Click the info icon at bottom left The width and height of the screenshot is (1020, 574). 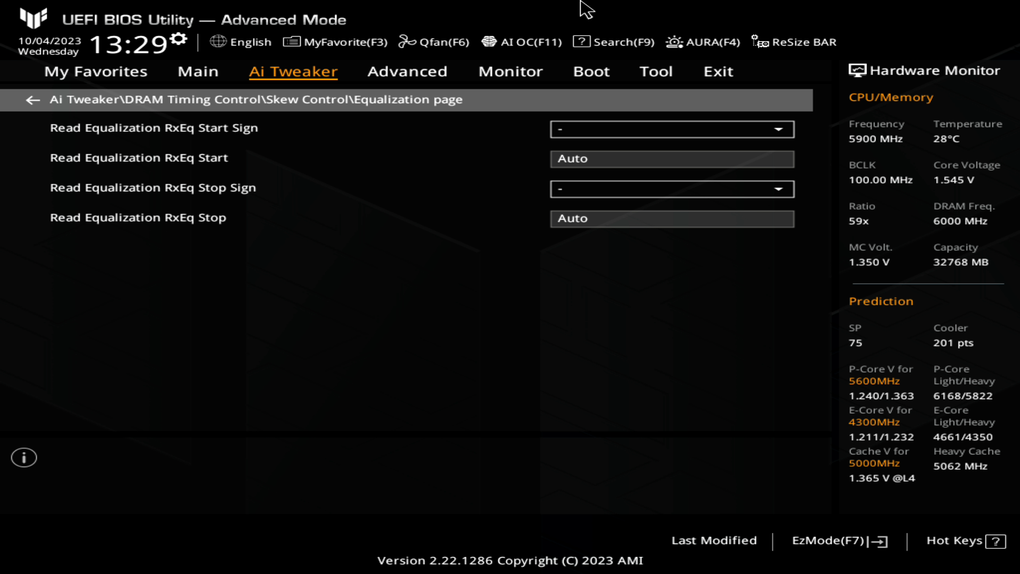pos(24,458)
